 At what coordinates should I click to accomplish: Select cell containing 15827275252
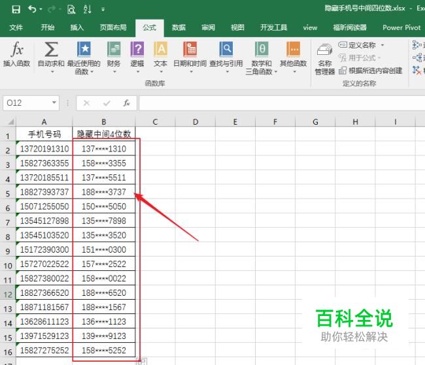pyautogui.click(x=44, y=350)
